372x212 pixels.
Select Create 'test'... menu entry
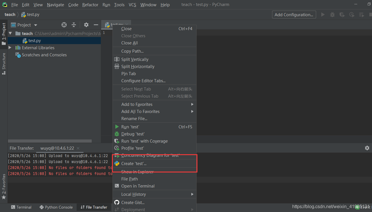155,164
